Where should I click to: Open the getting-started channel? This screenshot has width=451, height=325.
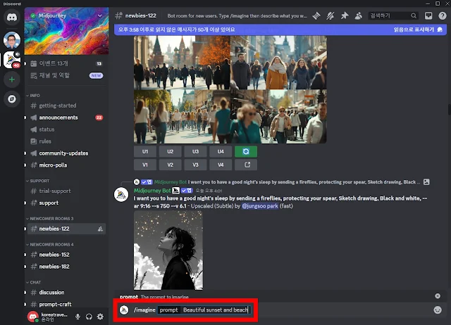[x=66, y=106]
